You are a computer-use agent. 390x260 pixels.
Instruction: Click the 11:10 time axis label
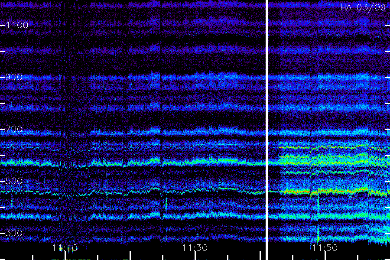65,248
